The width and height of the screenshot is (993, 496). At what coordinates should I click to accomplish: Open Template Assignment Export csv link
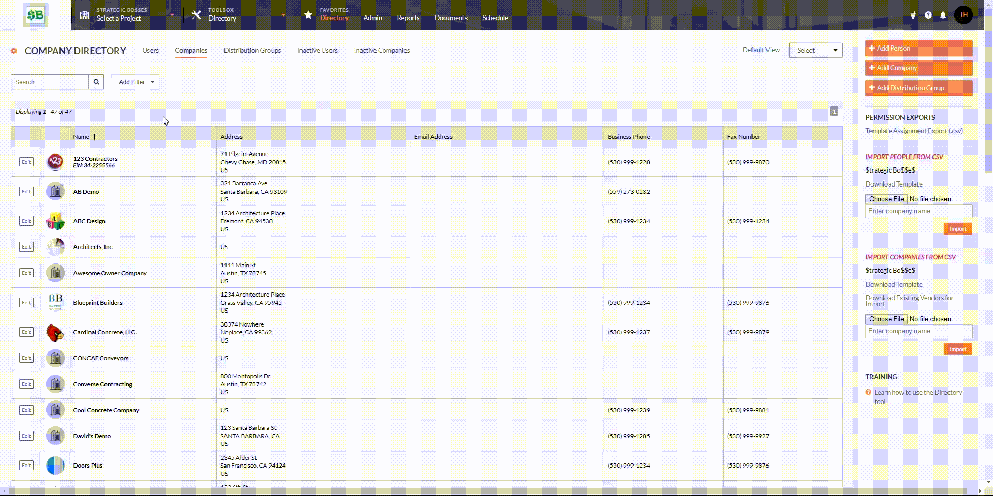(914, 131)
